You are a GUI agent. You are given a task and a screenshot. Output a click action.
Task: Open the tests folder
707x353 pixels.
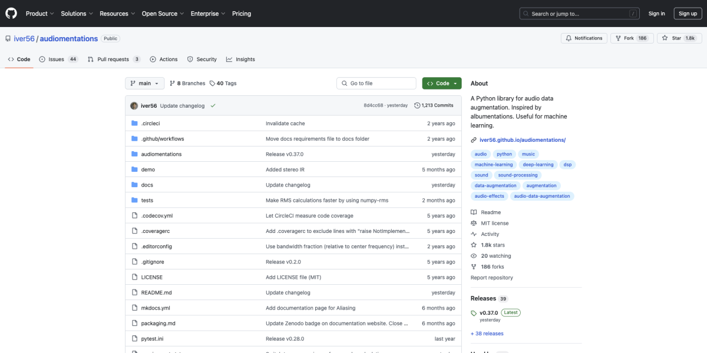coord(147,200)
